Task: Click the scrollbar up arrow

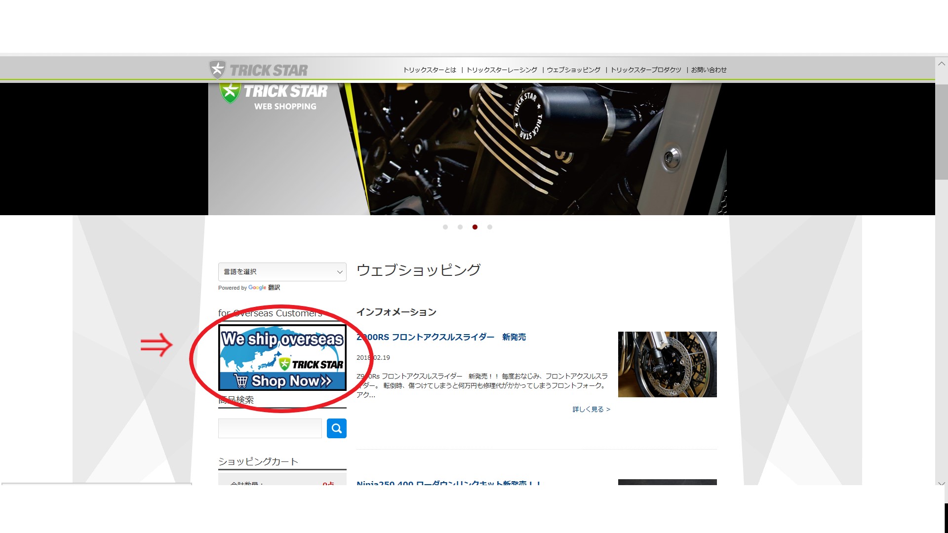Action: pos(942,64)
